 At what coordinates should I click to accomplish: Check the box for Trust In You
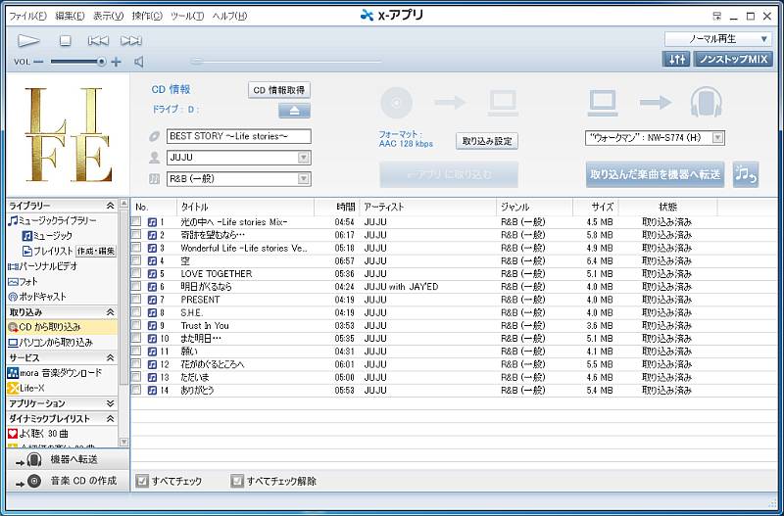136,325
